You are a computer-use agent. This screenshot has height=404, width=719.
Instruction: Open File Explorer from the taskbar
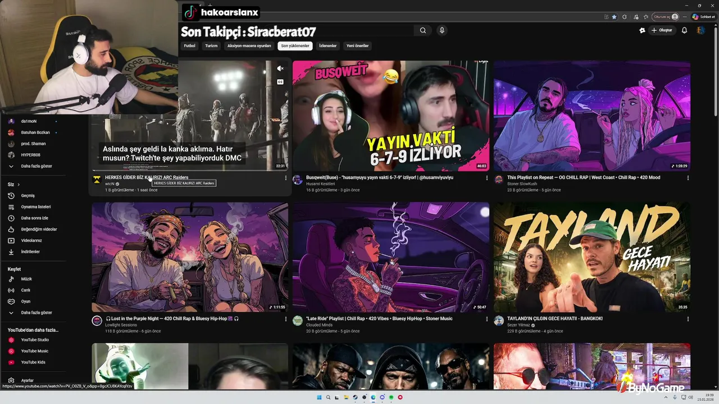[x=346, y=397]
